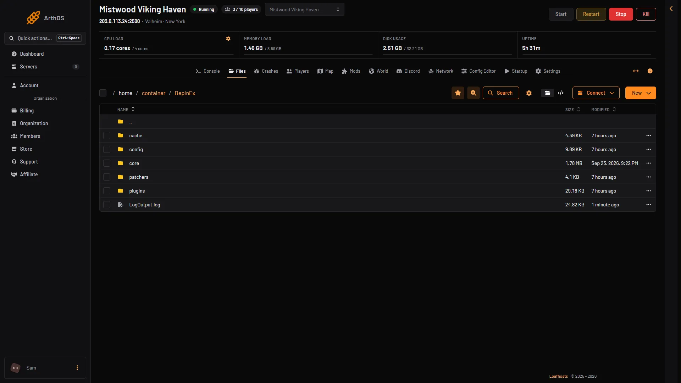Sort files by Size column
Screen dimensions: 681x383
tap(572, 110)
